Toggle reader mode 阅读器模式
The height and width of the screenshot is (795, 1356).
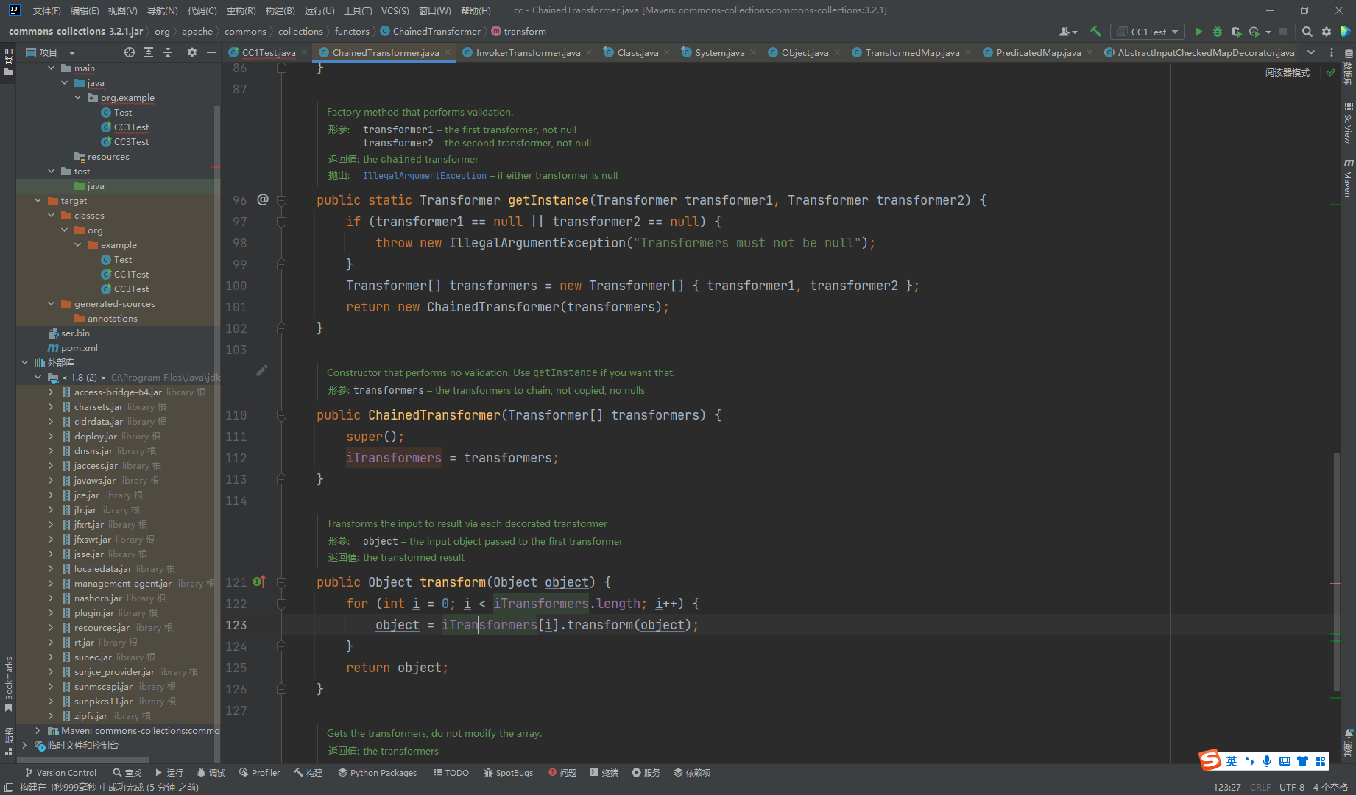tap(1288, 72)
